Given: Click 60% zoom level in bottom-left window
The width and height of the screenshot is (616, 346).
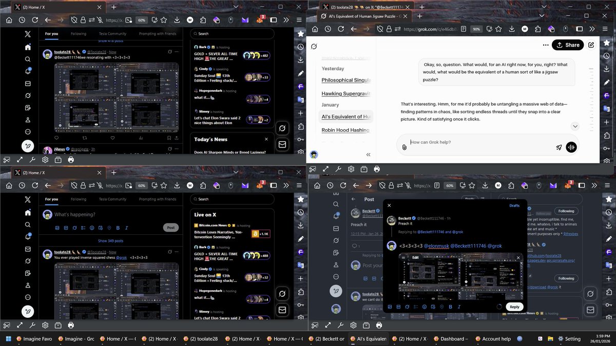Looking at the screenshot, I should pos(142,186).
